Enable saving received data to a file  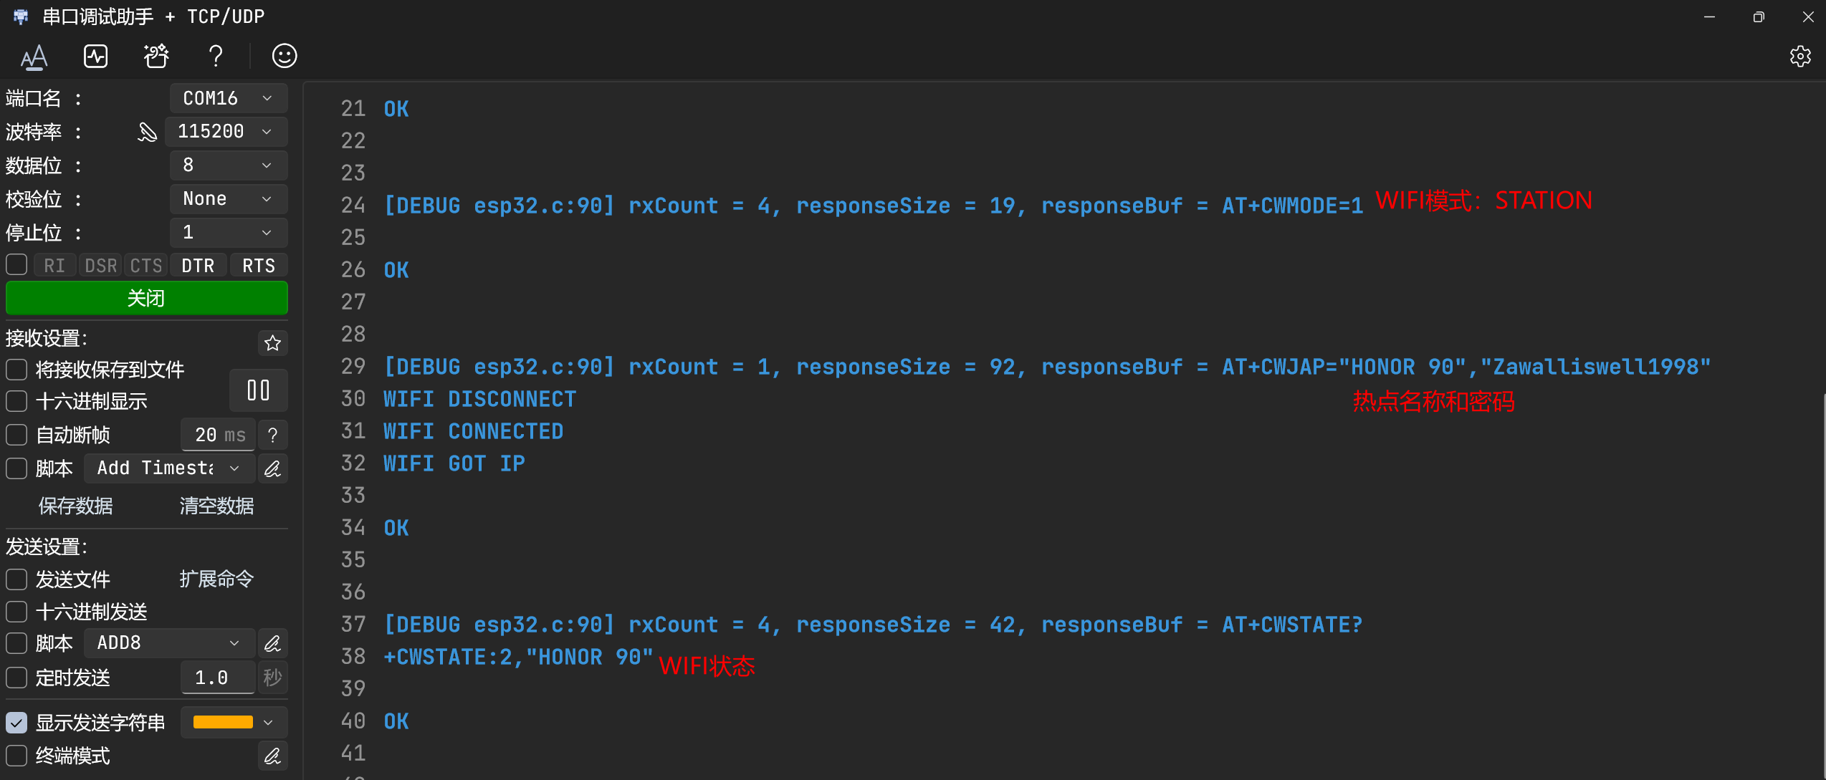[x=16, y=370]
